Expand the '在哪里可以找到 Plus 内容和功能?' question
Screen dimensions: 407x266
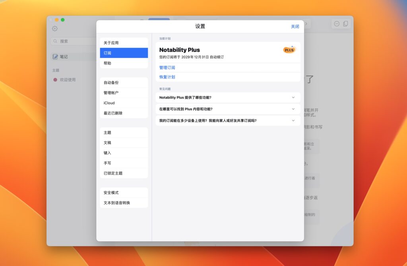click(227, 109)
